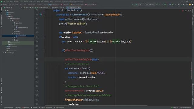The width and height of the screenshot is (194, 109).
Task: Run the app with the Run icon
Action: tap(157, 5)
